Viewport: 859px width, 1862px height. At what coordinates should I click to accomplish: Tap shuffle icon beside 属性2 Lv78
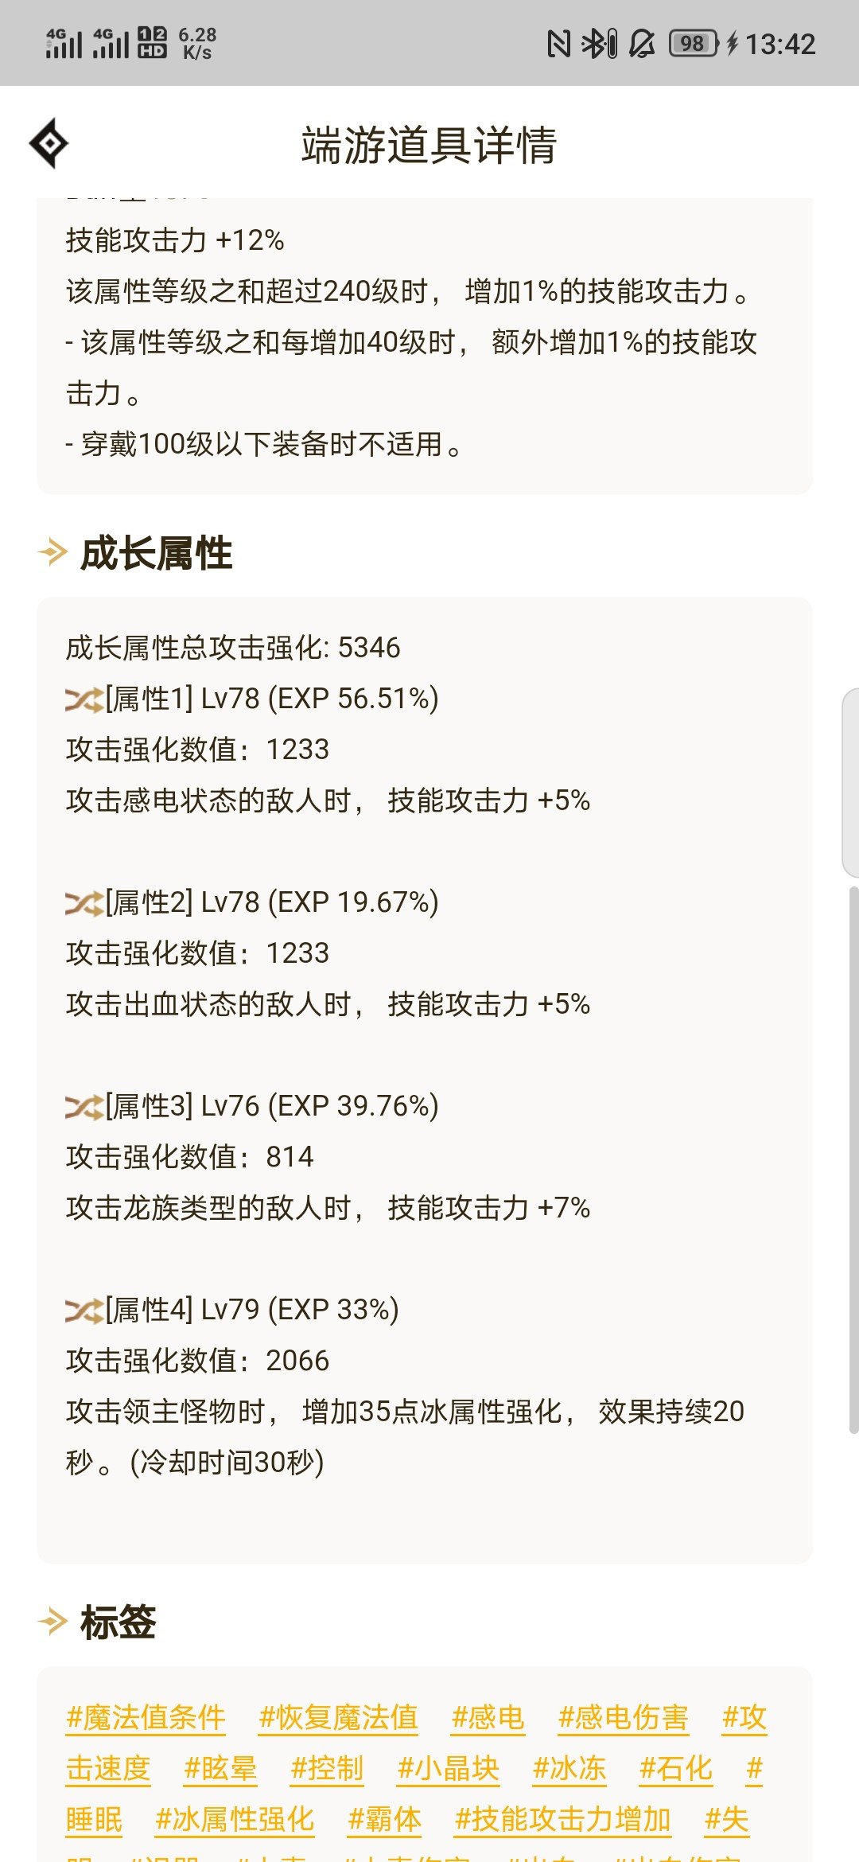(x=84, y=903)
